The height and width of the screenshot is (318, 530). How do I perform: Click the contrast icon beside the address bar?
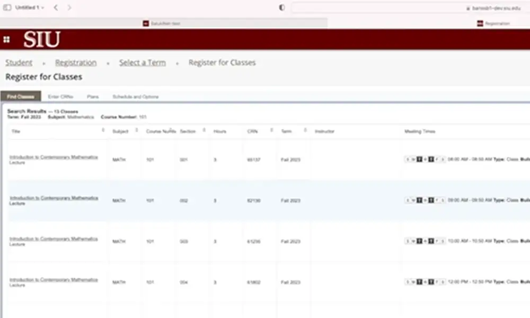281,7
